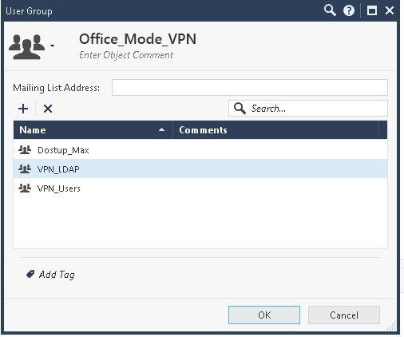Focus the Mailing List Address field

(x=250, y=87)
